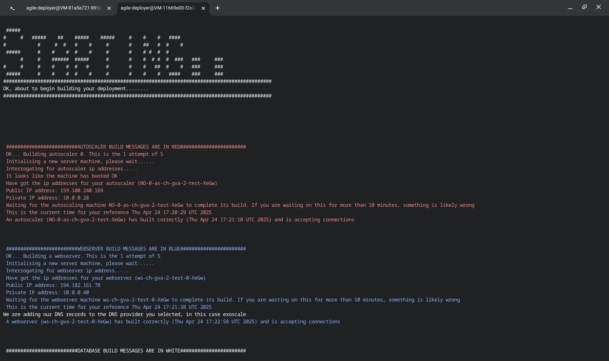Click the private IP address 10.0.0.40
The width and height of the screenshot is (609, 361).
pos(76,293)
